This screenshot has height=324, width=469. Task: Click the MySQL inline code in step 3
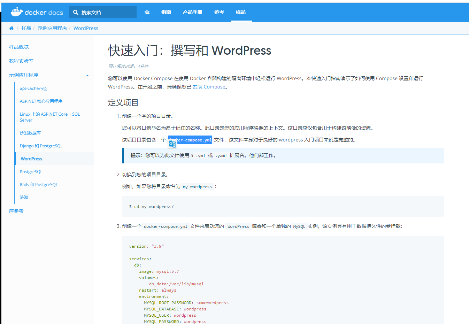(299, 226)
